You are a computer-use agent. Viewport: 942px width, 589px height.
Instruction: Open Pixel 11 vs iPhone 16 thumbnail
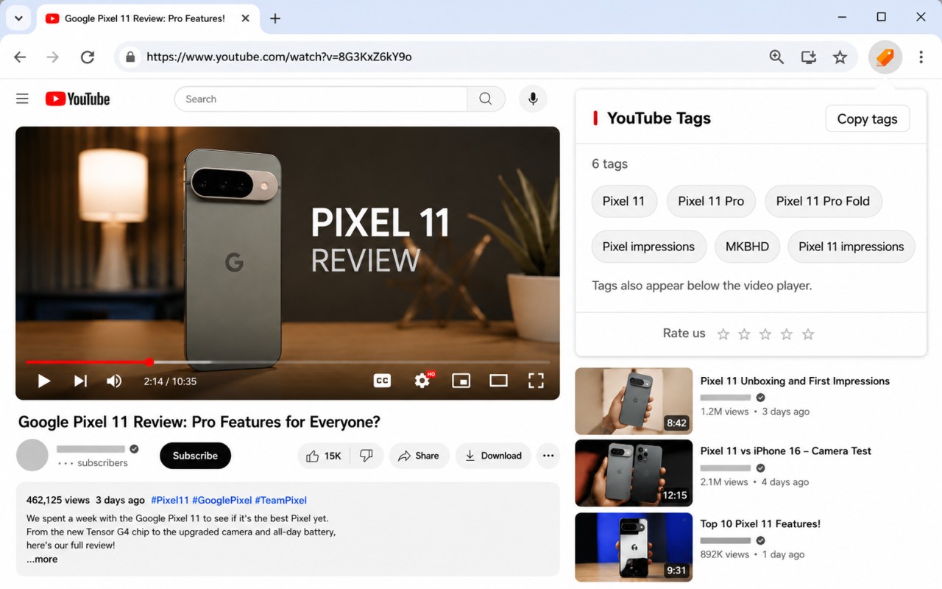pyautogui.click(x=634, y=473)
